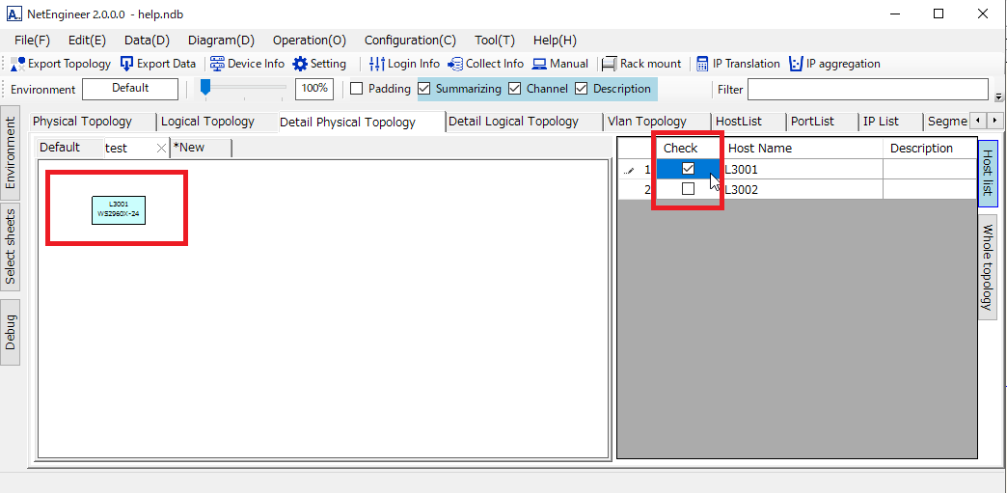1007x493 pixels.
Task: Open the Setting gear icon
Action: 300,64
